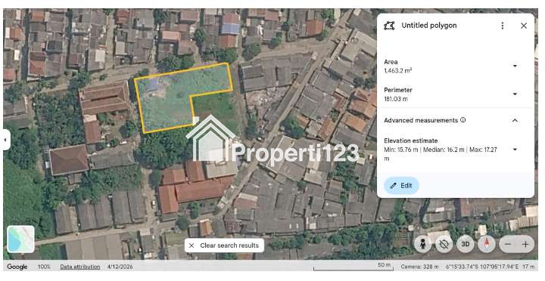Click the Google logo in status bar

point(17,267)
